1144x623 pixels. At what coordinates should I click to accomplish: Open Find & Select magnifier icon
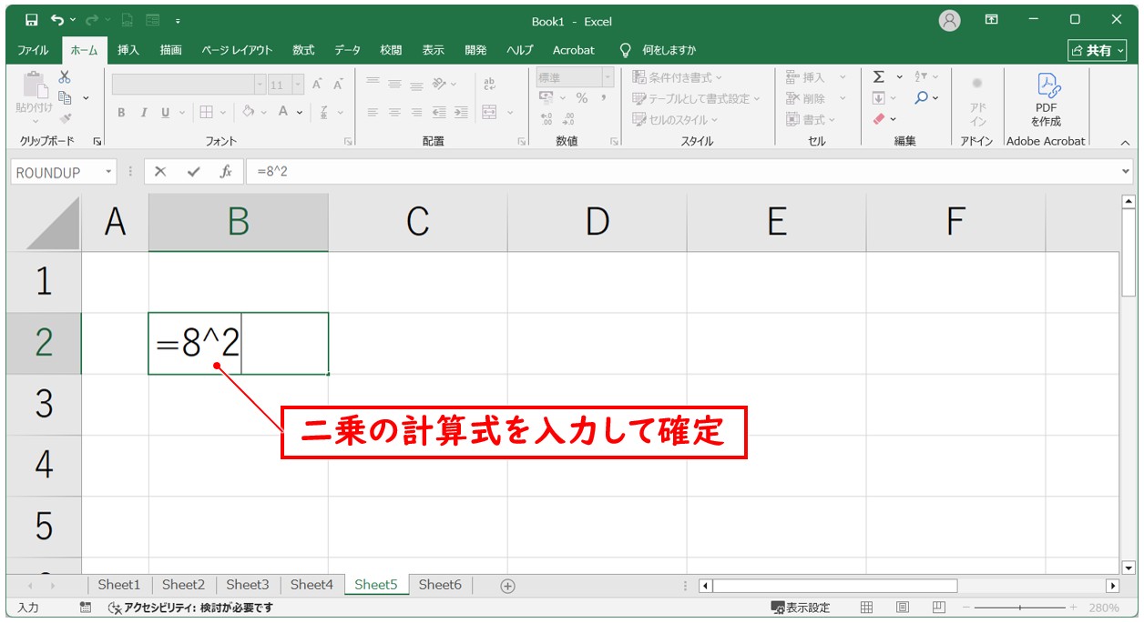(x=922, y=98)
